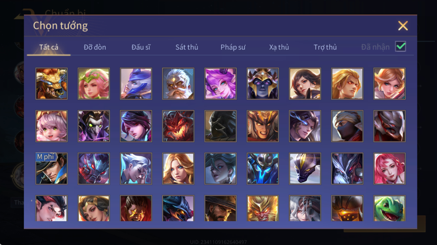Toggle the 'Đã nhận' checkbox
The width and height of the screenshot is (437, 245).
[x=400, y=47]
